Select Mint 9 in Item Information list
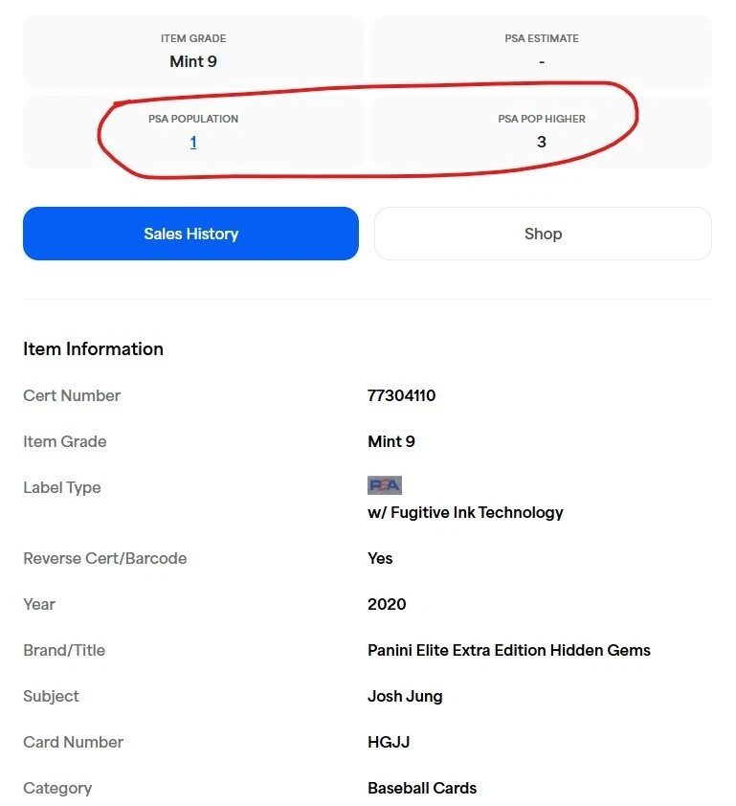 tap(390, 441)
